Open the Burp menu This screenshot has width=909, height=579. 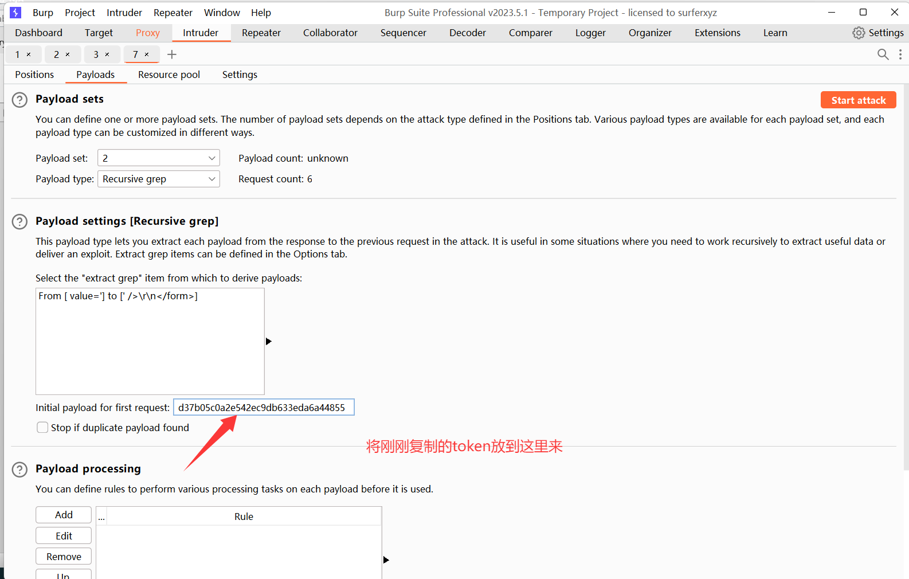point(43,13)
